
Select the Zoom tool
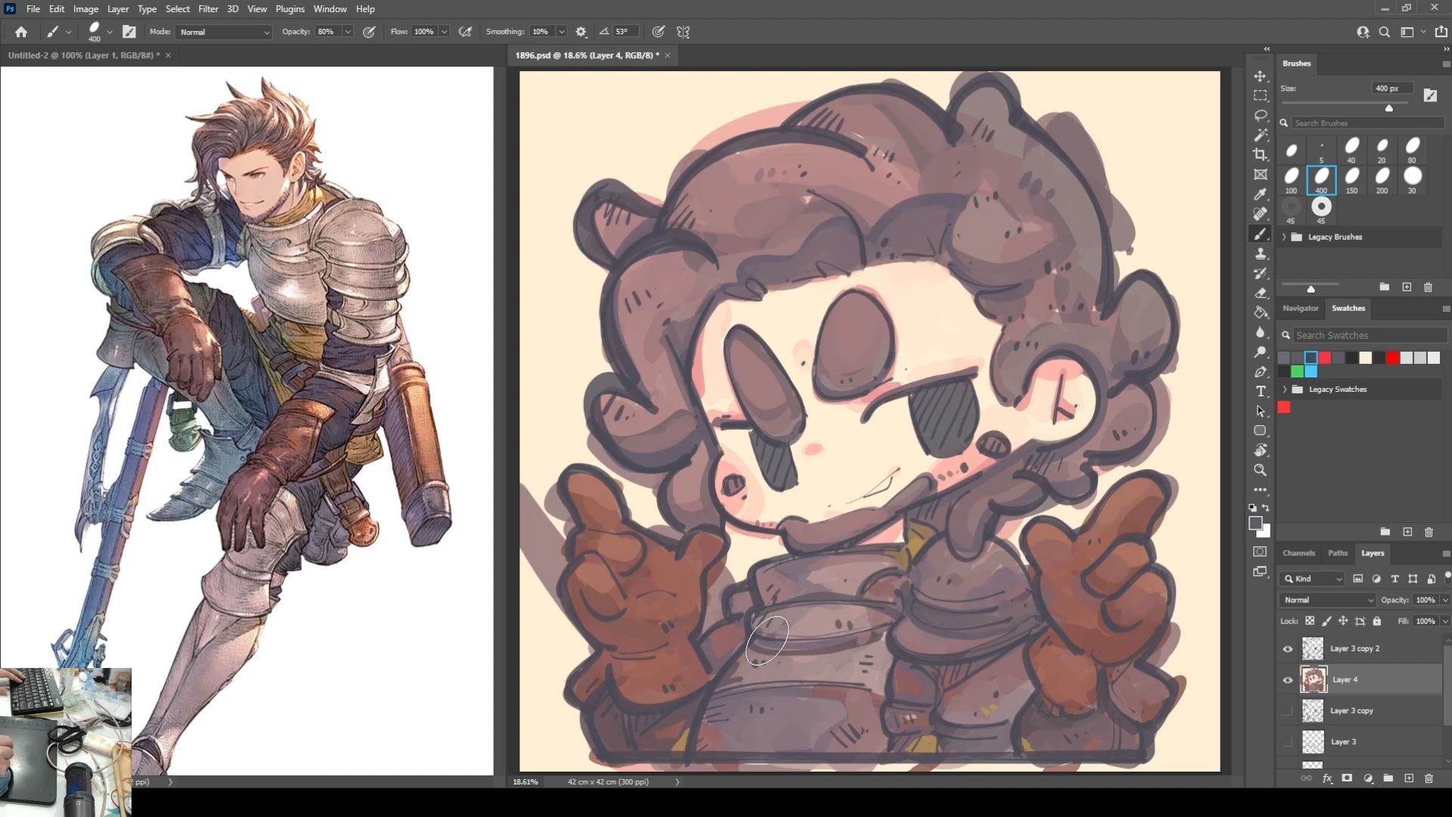[1260, 471]
